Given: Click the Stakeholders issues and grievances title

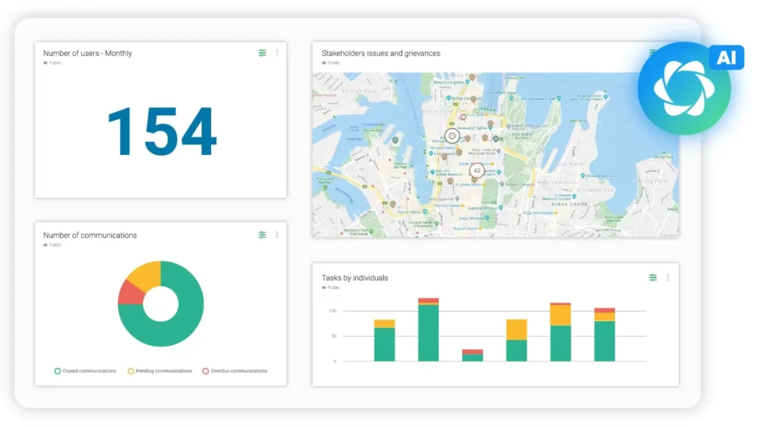Looking at the screenshot, I should [x=381, y=54].
